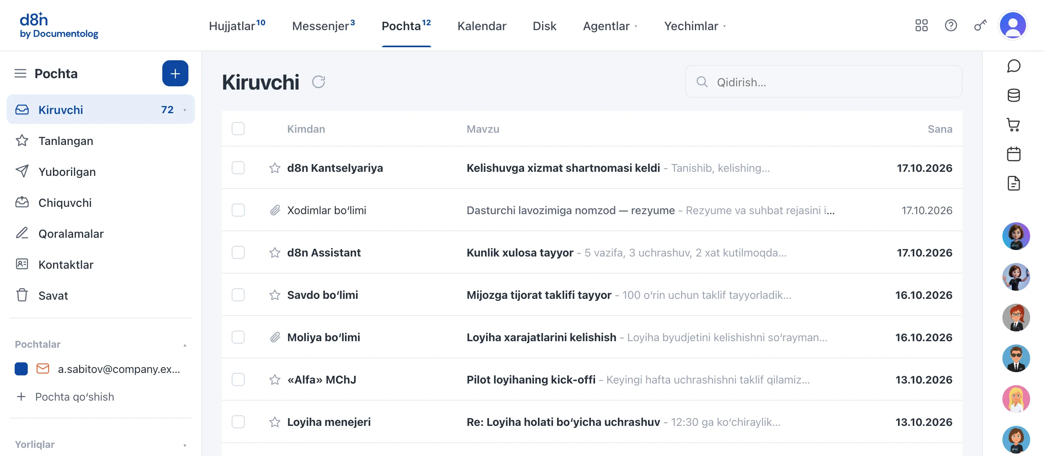Open the database icon in right panel
This screenshot has width=1044, height=456.
coord(1013,95)
